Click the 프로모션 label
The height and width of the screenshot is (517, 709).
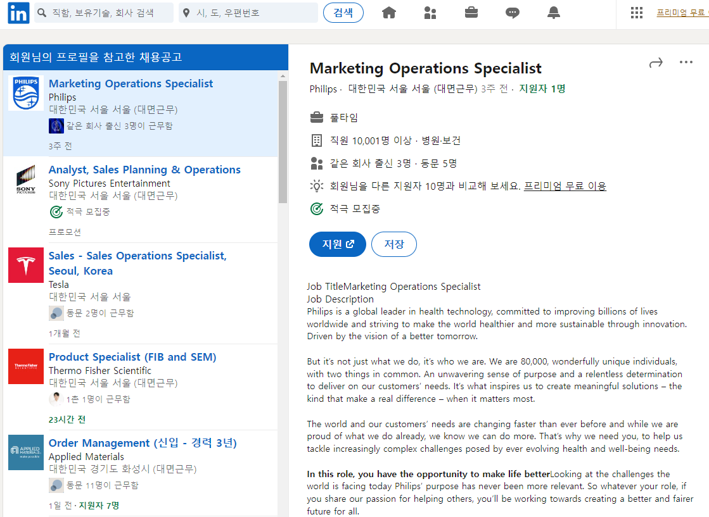tap(65, 232)
